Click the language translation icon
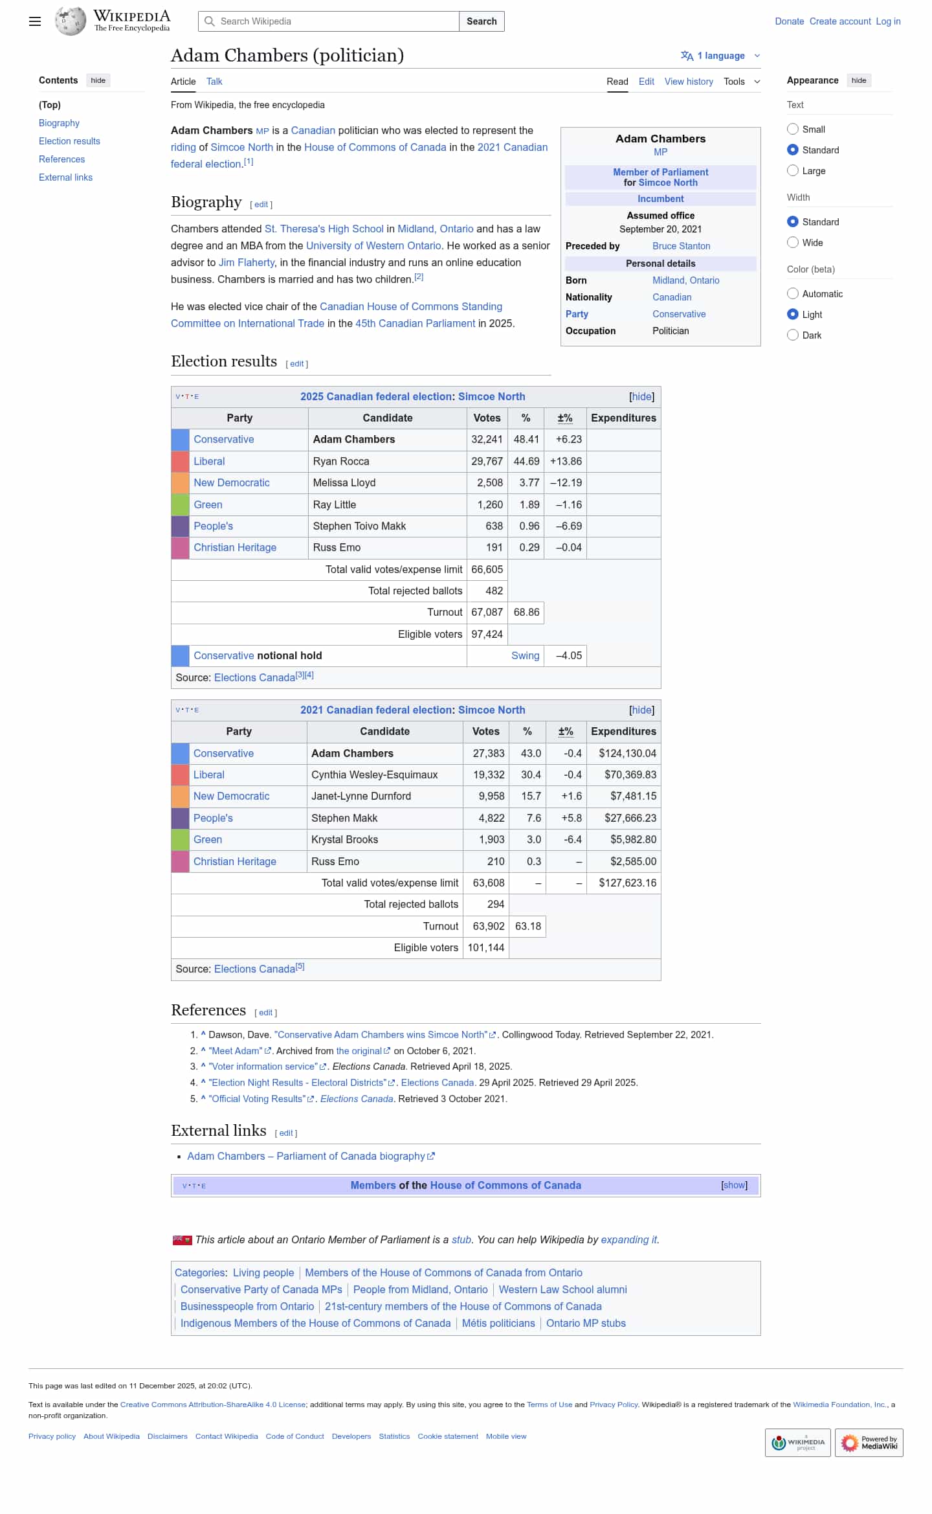Image resolution: width=932 pixels, height=1514 pixels. pyautogui.click(x=687, y=56)
